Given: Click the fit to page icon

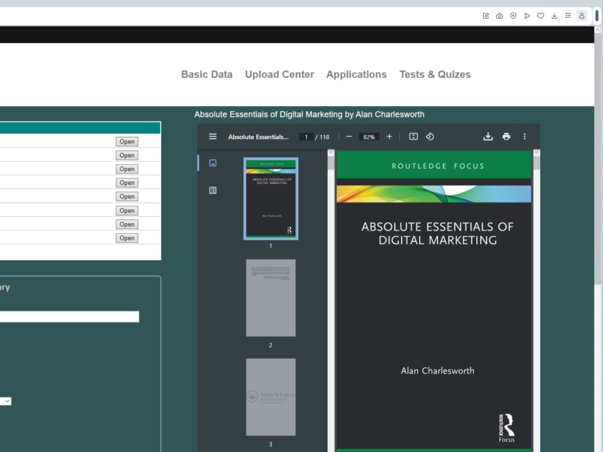Looking at the screenshot, I should [414, 137].
